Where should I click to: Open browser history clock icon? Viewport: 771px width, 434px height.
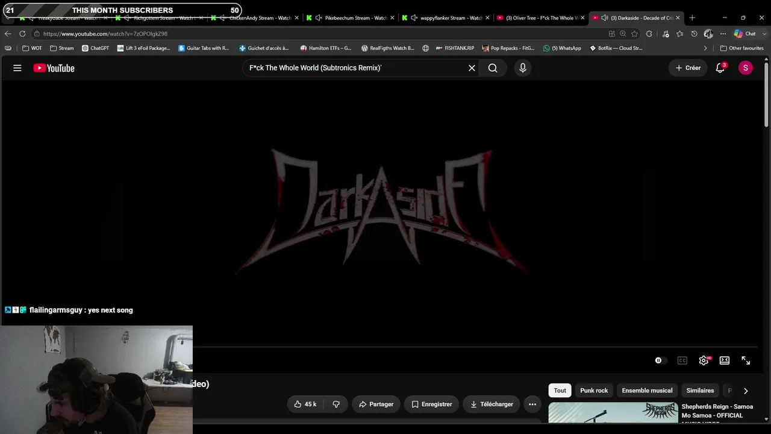(695, 34)
